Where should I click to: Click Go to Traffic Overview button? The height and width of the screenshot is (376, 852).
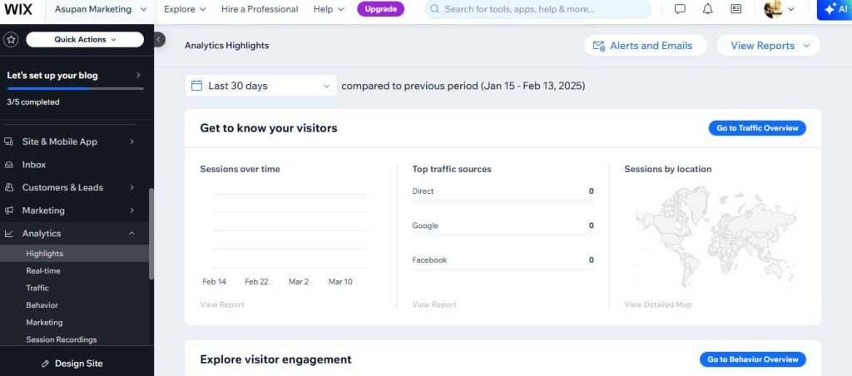(x=757, y=128)
